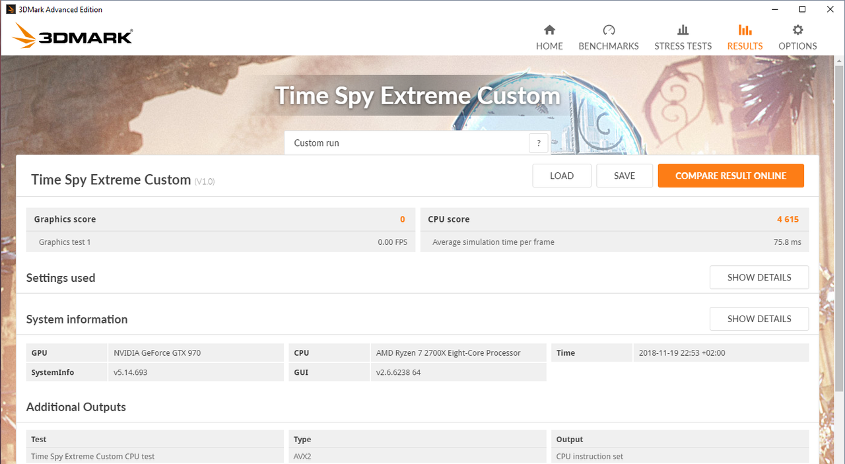Click the Home house icon
Screen dimensions: 845x464
[549, 30]
